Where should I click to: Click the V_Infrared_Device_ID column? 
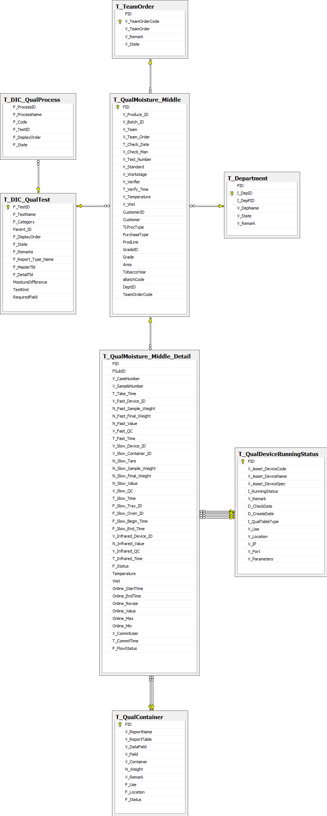pos(149,536)
